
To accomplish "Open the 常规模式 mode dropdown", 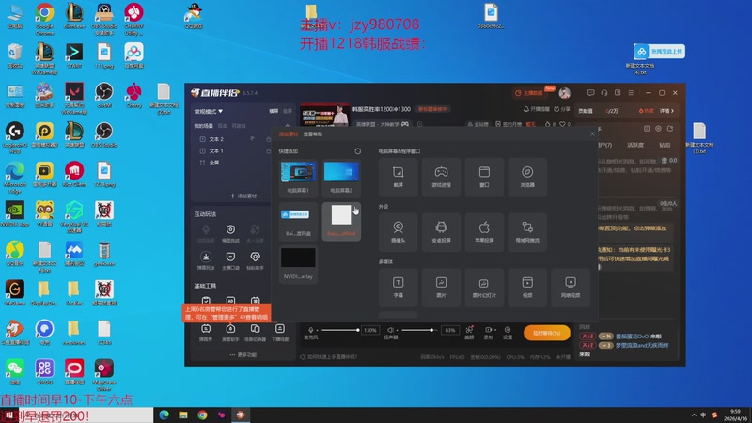I will pyautogui.click(x=208, y=111).
